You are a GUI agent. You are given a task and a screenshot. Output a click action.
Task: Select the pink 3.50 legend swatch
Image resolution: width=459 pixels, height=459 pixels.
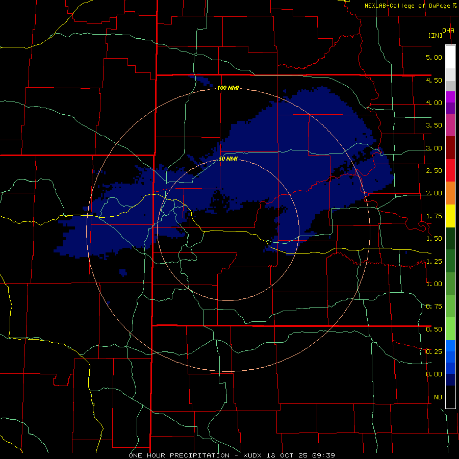coord(450,125)
